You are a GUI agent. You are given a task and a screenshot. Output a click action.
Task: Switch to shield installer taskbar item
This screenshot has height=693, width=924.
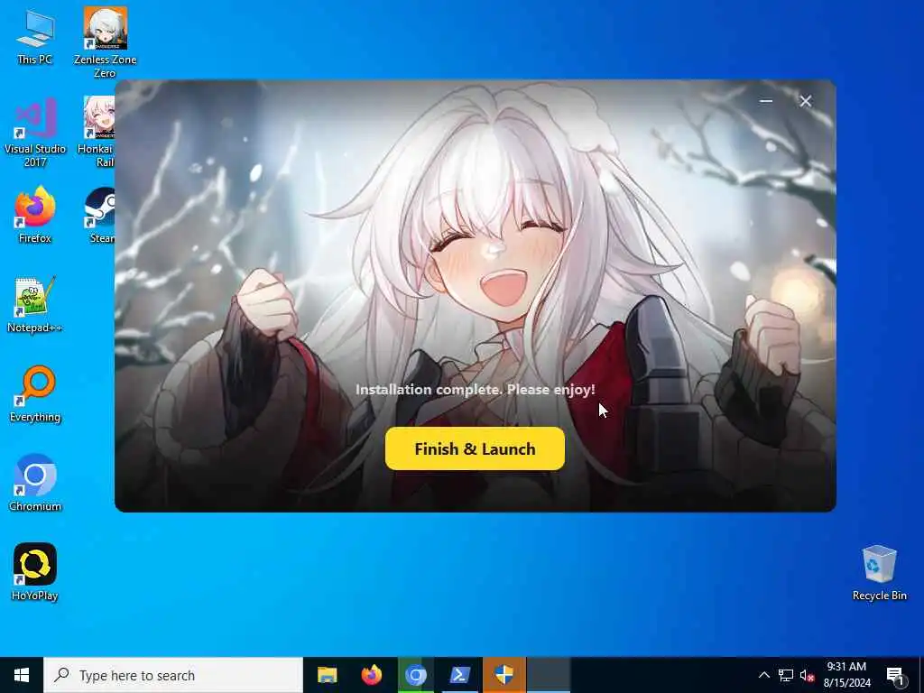pos(504,675)
